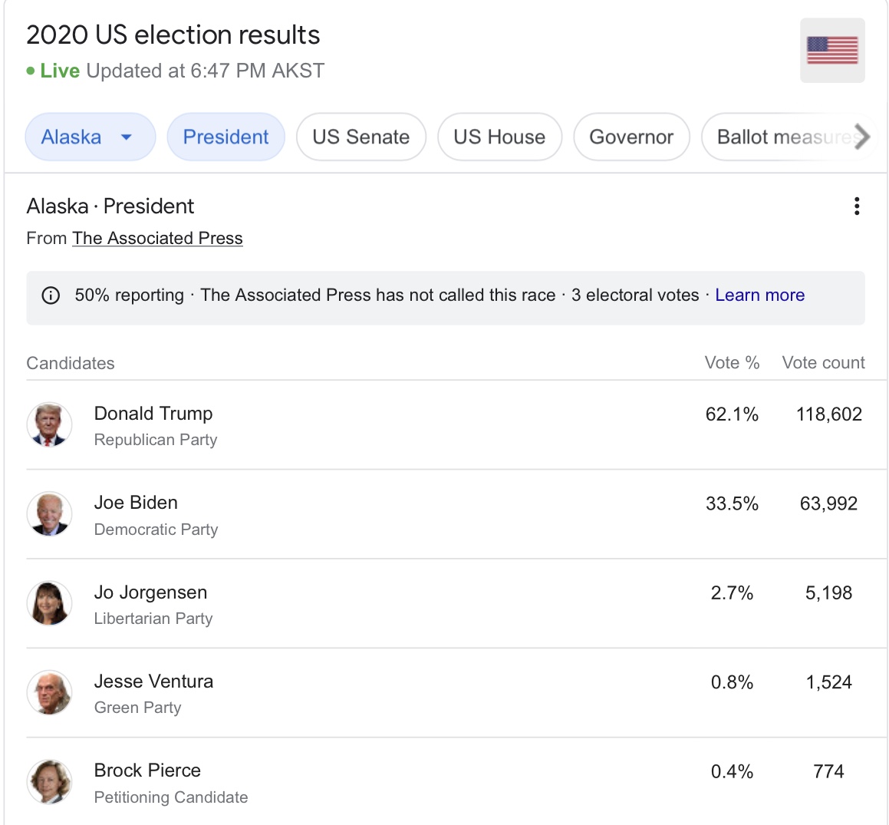Image resolution: width=889 pixels, height=825 pixels.
Task: Open the Governor race tab
Action: (x=631, y=137)
